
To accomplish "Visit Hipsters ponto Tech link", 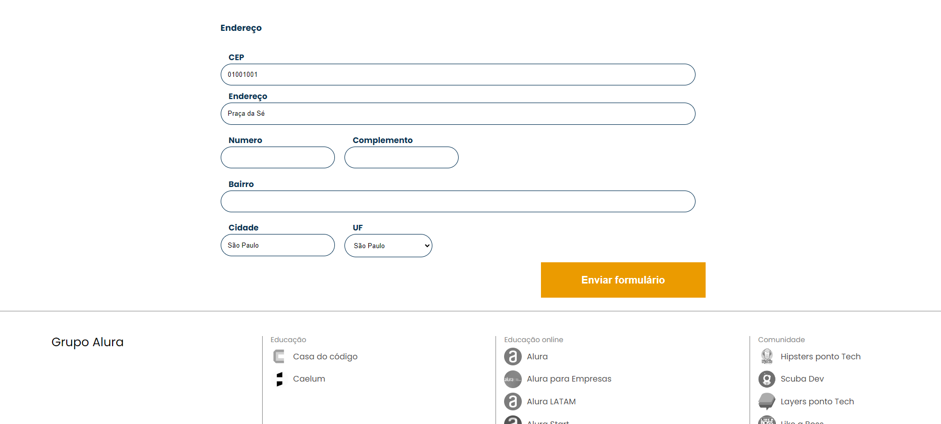I will coord(821,357).
